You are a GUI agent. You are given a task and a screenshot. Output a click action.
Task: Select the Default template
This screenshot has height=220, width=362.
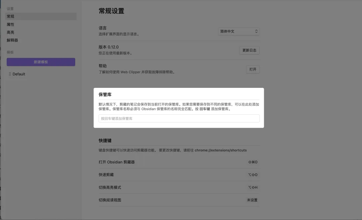19,74
